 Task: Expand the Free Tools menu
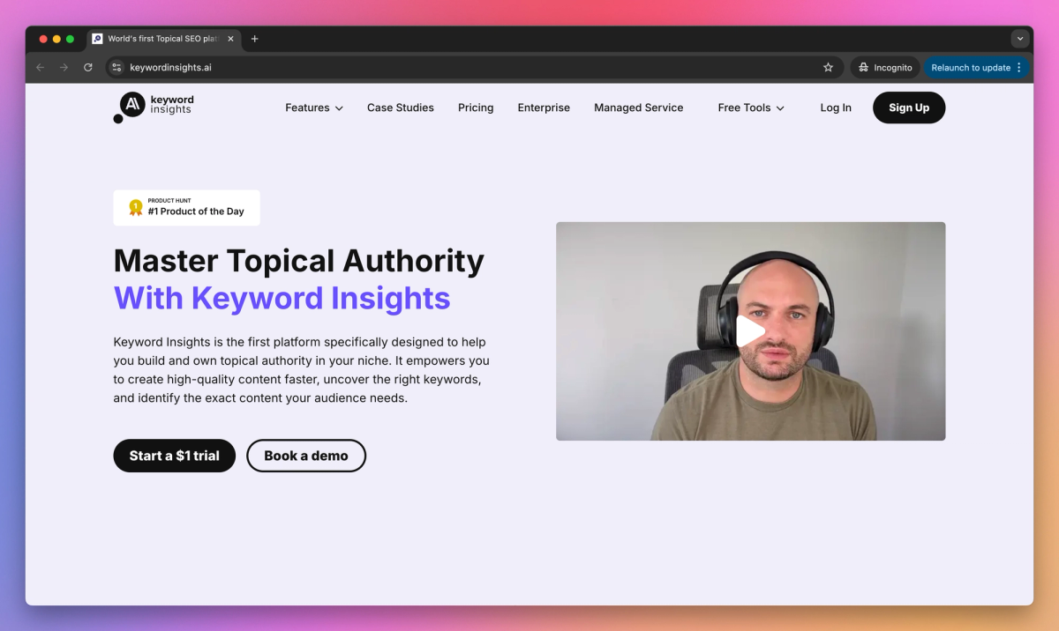(x=751, y=108)
